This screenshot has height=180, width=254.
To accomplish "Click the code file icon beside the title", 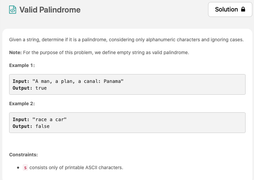I will 12,9.
